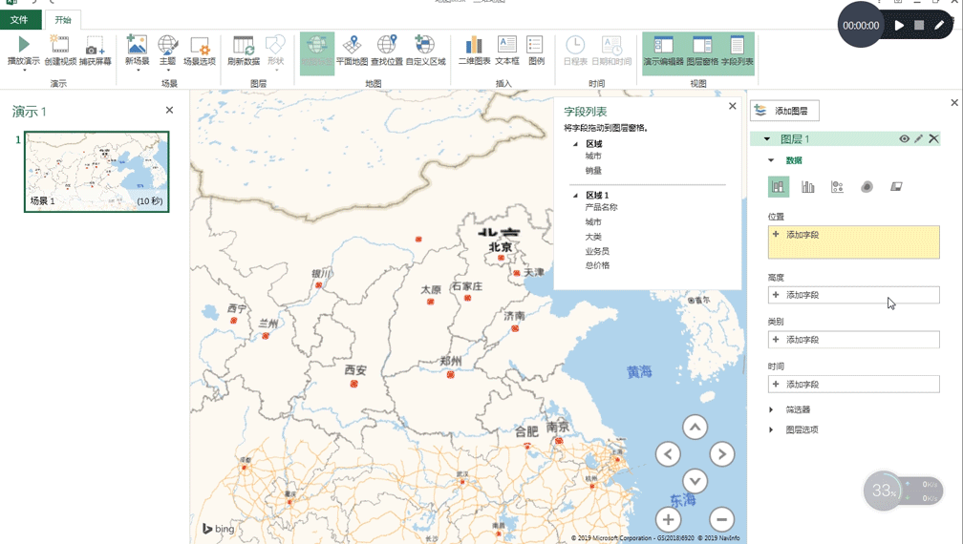
Task: Select the 开始 (Home) ribbon tab
Action: click(x=63, y=20)
